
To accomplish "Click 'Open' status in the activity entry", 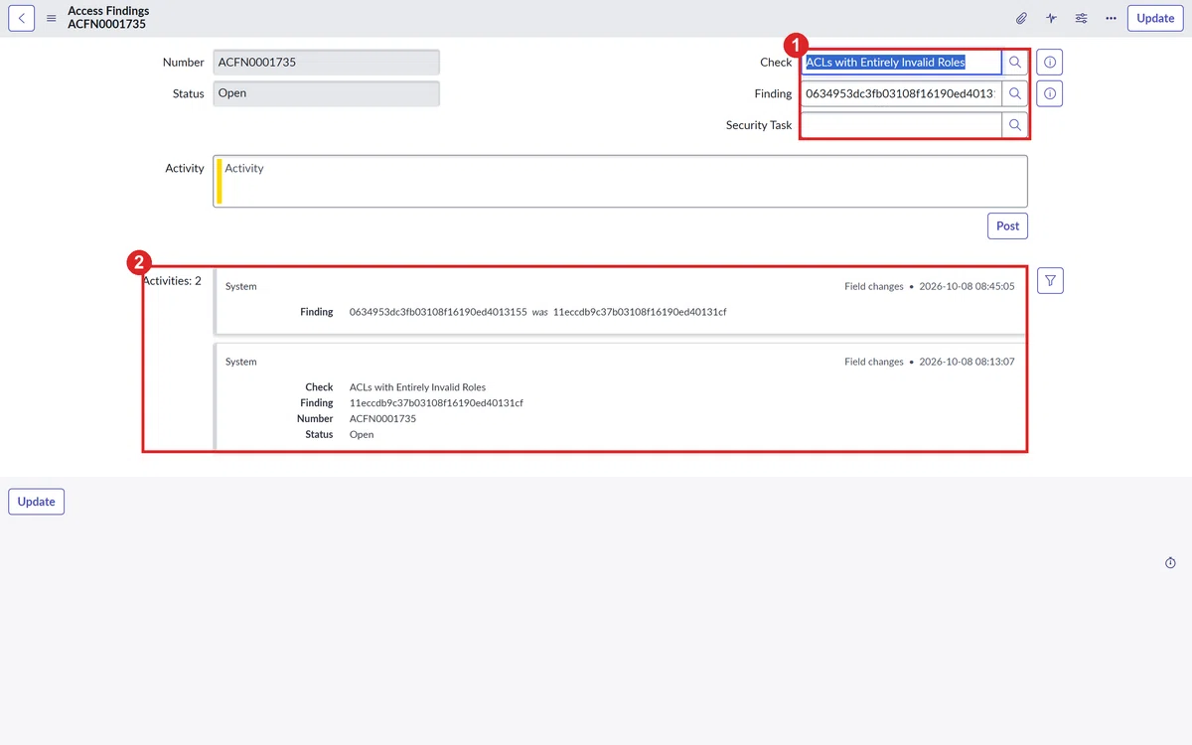I will tap(362, 435).
